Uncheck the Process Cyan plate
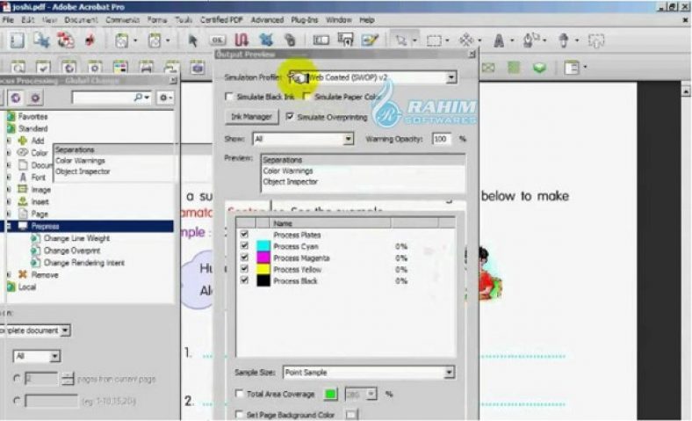This screenshot has height=421, width=692. [x=244, y=245]
